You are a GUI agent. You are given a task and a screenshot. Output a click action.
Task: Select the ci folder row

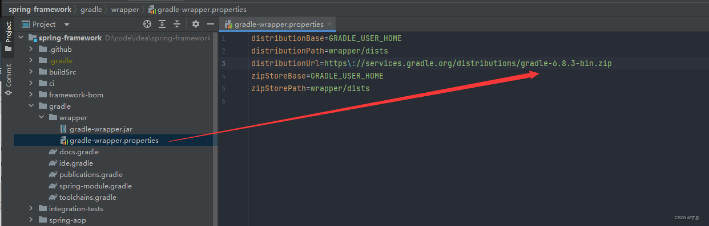coord(116,84)
